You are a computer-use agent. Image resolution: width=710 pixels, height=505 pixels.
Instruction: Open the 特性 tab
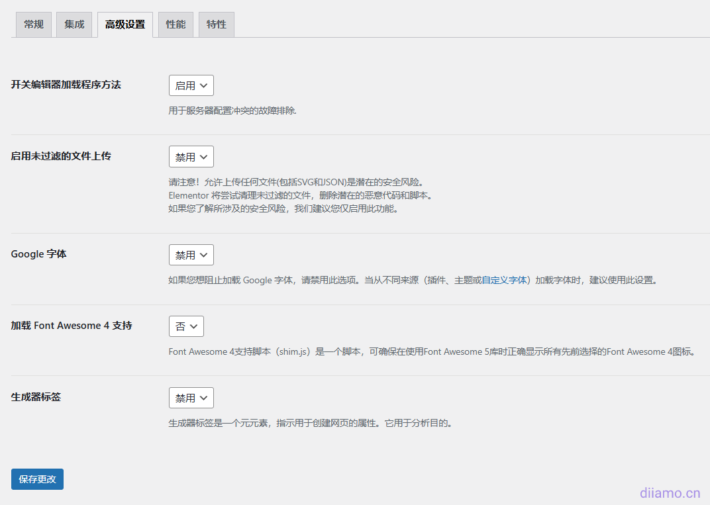pyautogui.click(x=216, y=24)
